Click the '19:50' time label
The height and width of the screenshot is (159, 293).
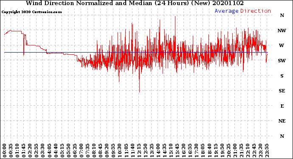[x=222, y=151]
